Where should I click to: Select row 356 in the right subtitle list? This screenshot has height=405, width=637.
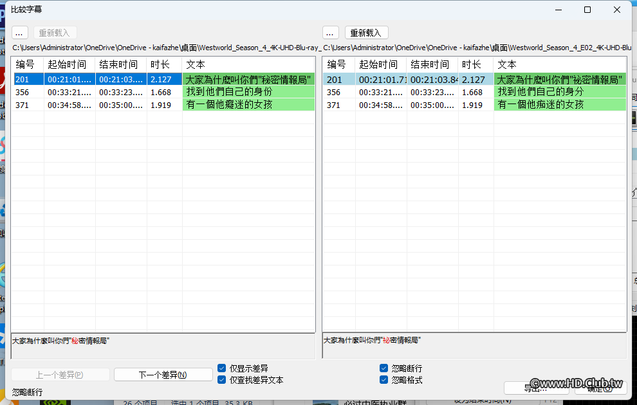point(474,92)
